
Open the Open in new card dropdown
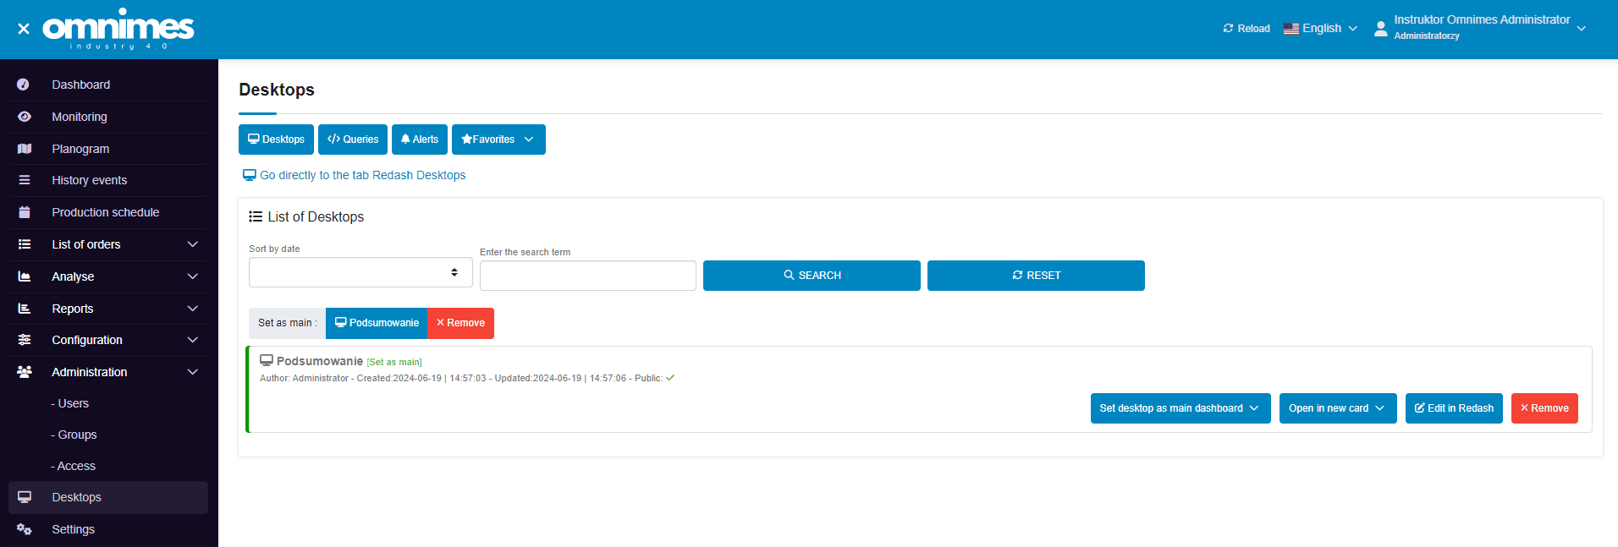point(1338,408)
